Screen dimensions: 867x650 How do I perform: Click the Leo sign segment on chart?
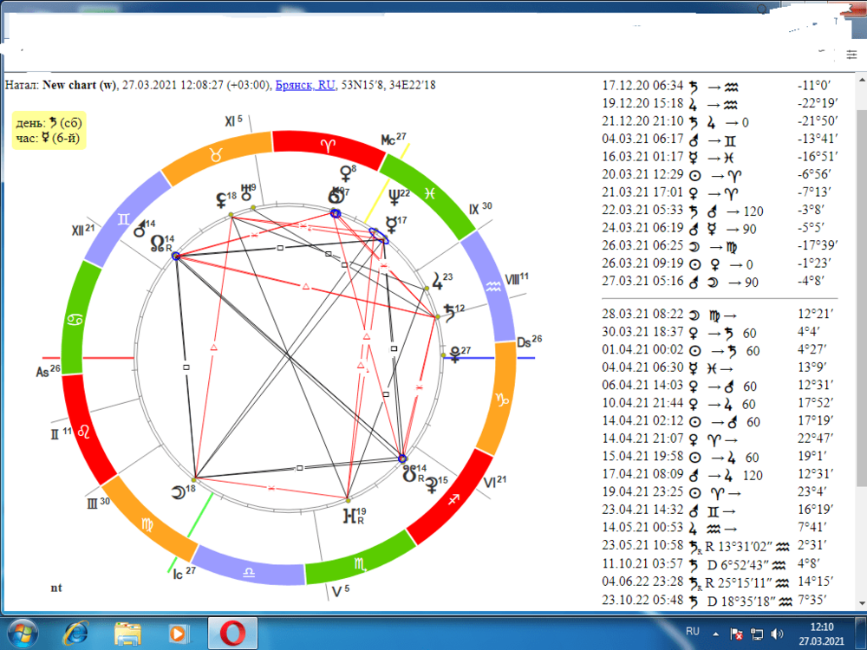85,431
